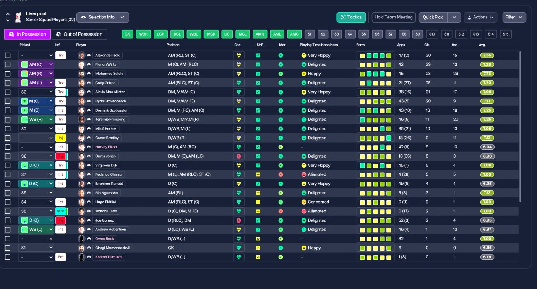The image size is (537, 289).
Task: Click Mohamed Salah's form squares
Action: (x=375, y=74)
